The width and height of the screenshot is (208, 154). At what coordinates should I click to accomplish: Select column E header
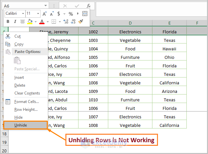point(169,23)
